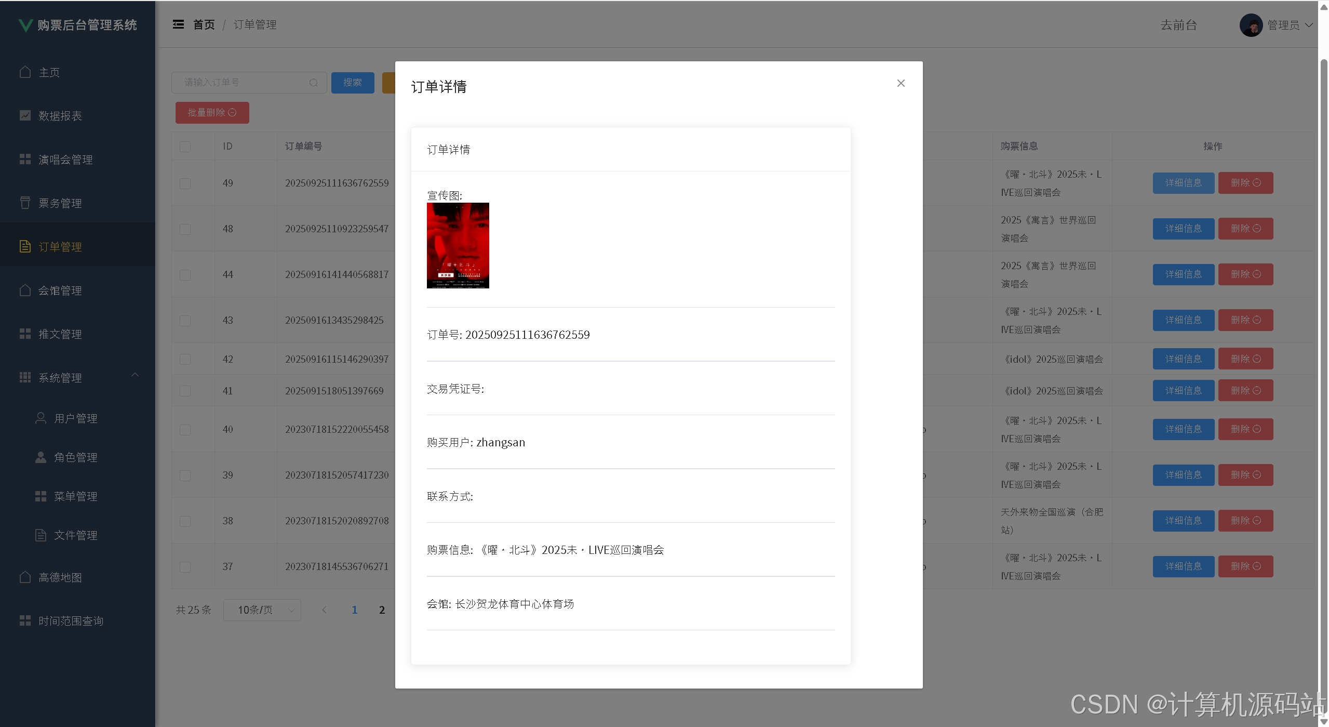Click the administrator avatar image

tap(1251, 25)
